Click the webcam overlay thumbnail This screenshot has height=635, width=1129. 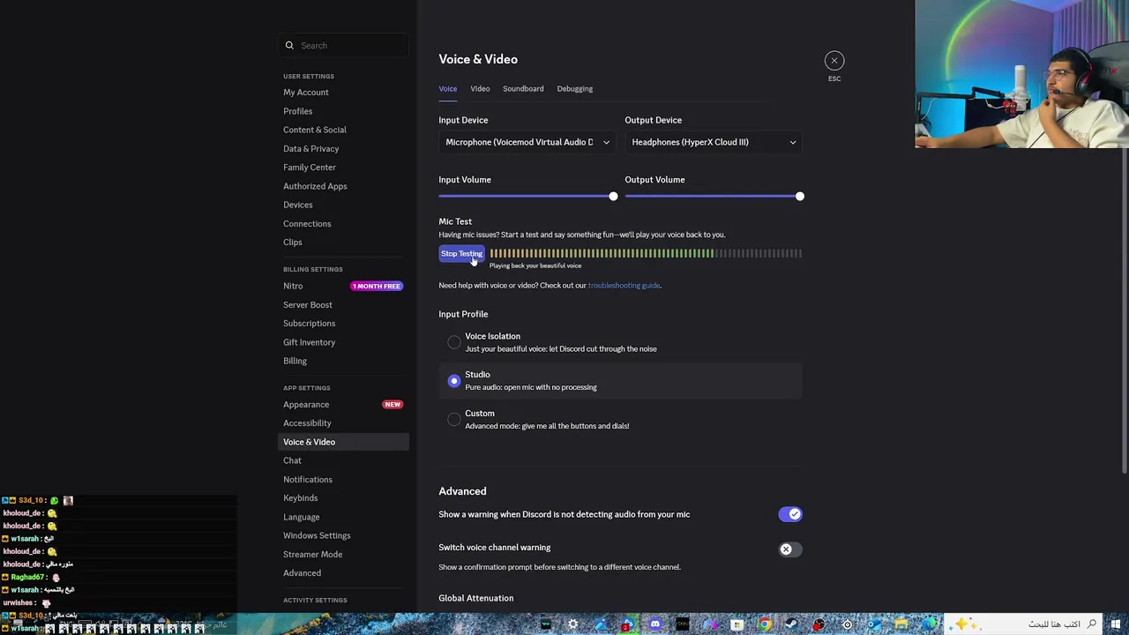point(1022,74)
